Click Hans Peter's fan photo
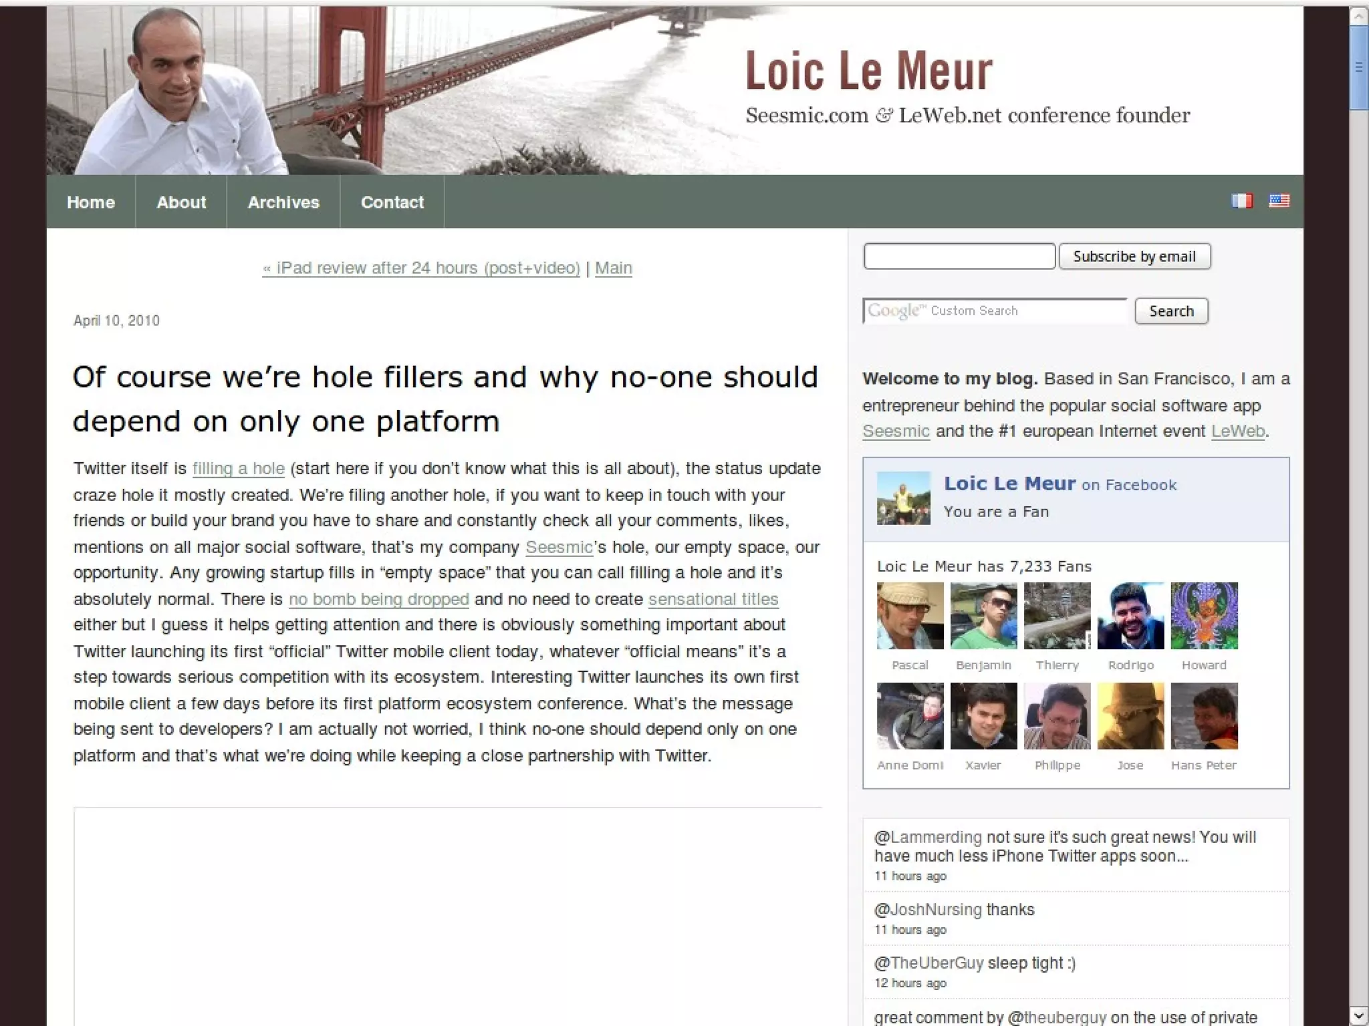This screenshot has height=1026, width=1369. 1204,716
